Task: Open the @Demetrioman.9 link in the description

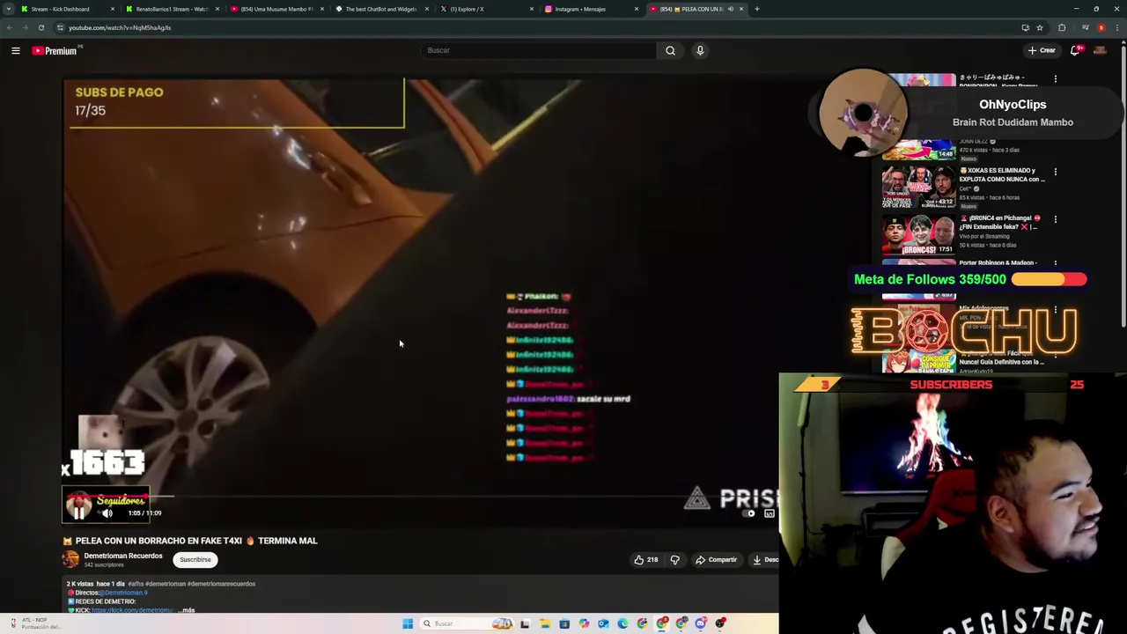Action: 123,593
